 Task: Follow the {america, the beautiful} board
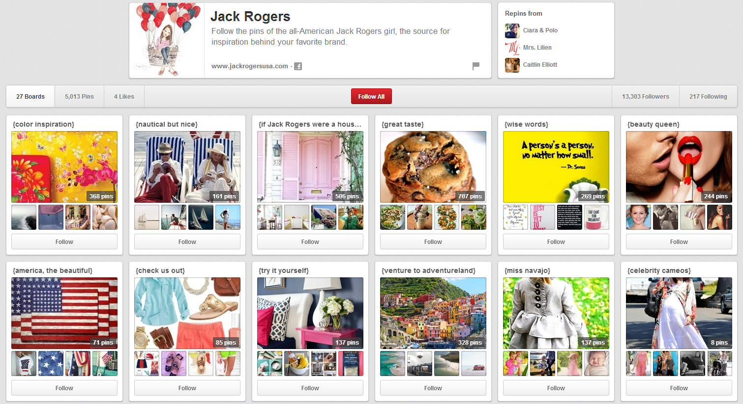coord(64,388)
